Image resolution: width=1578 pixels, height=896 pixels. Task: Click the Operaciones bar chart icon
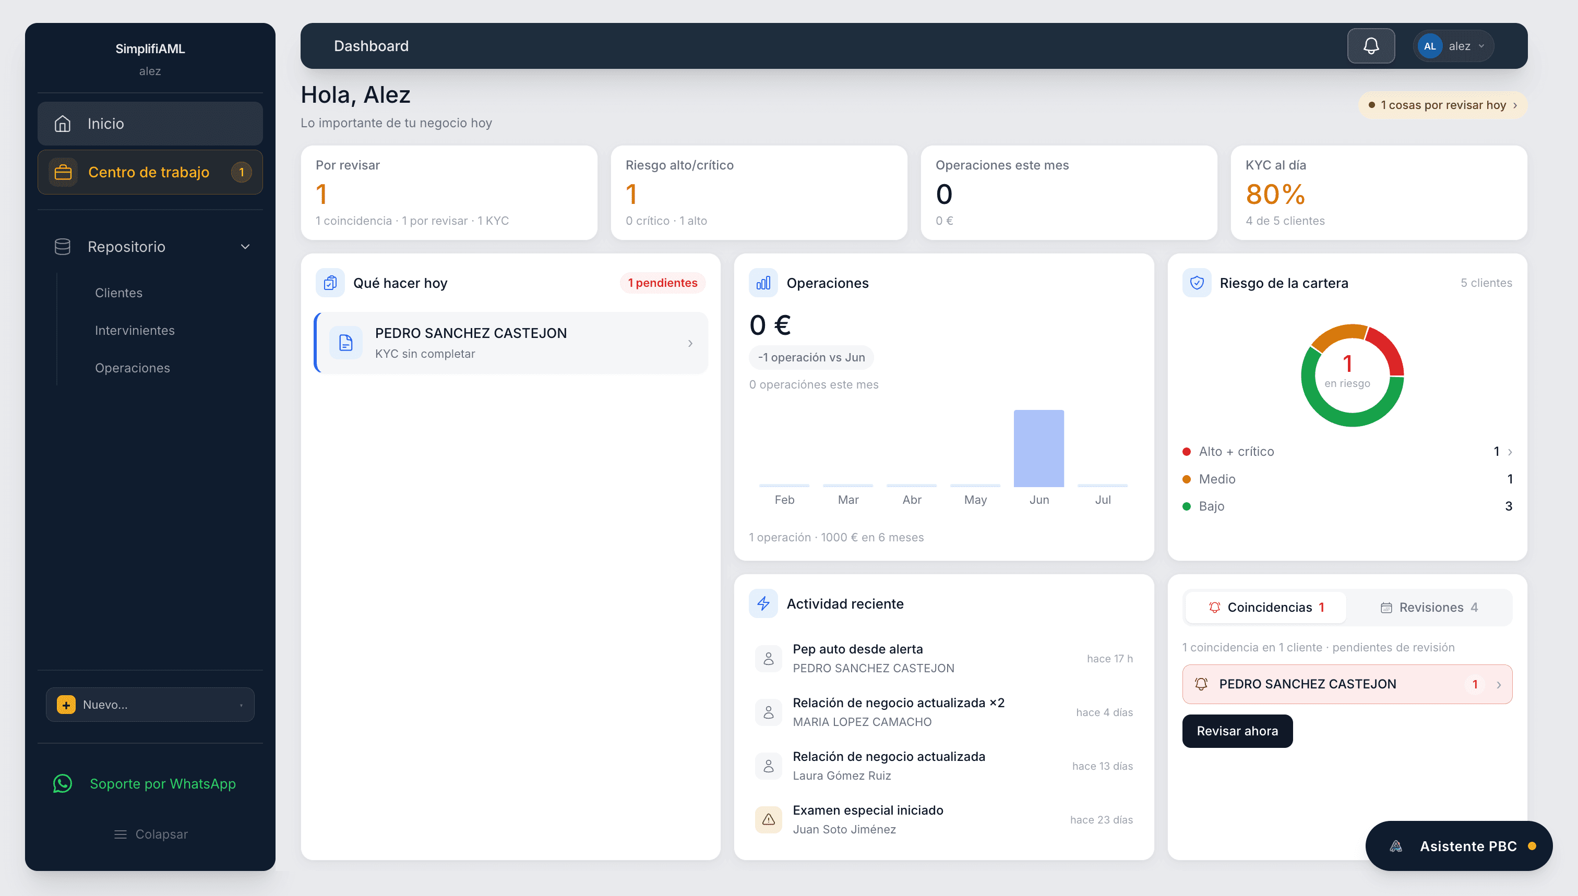(x=763, y=283)
